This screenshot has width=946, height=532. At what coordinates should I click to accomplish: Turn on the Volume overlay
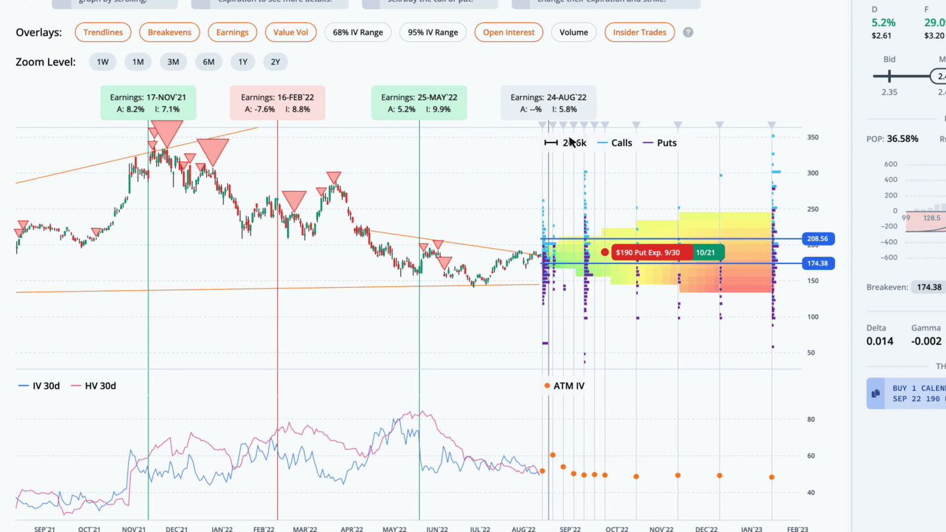point(574,32)
